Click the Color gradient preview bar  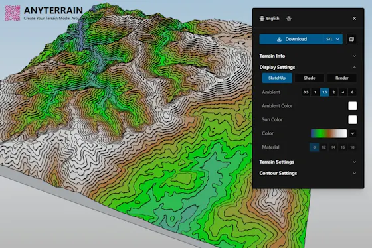[x=329, y=133]
